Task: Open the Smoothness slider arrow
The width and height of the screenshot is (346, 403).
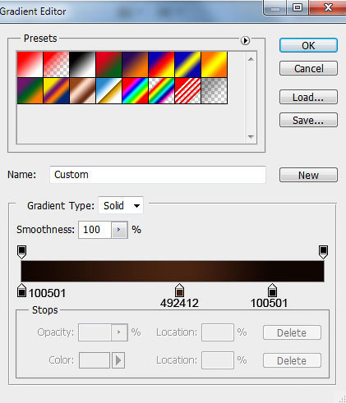Action: [x=119, y=230]
